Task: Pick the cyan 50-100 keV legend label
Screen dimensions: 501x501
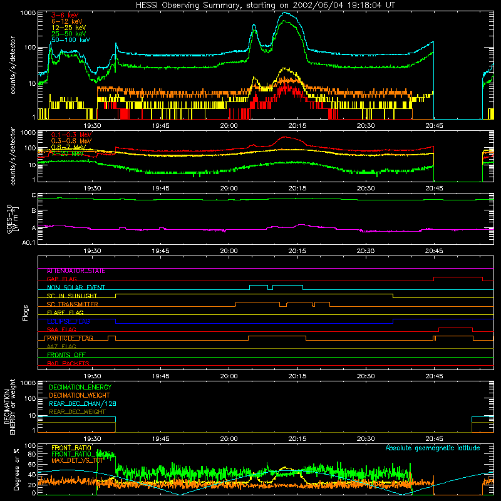Action: (x=71, y=40)
